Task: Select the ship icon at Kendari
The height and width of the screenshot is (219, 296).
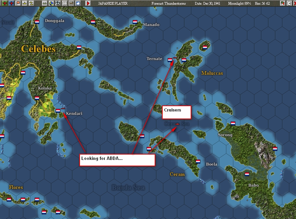Action: 63,108
